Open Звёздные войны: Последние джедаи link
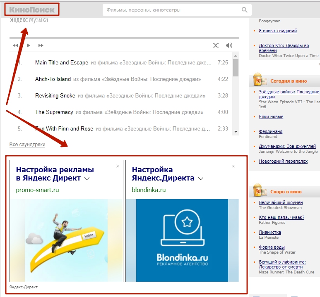The image size is (320, 297). tap(289, 94)
